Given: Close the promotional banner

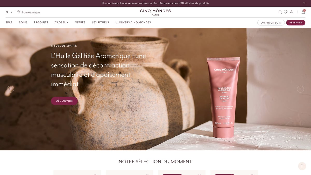Looking at the screenshot, I should (304, 3).
